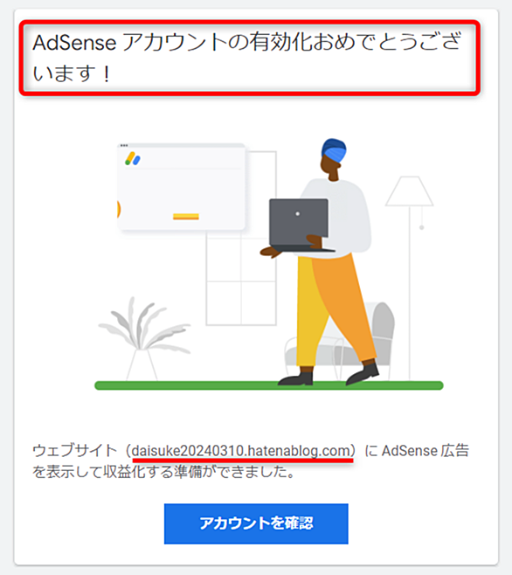
Task: Click the floor lamp shade in the illustration
Action: tap(409, 191)
